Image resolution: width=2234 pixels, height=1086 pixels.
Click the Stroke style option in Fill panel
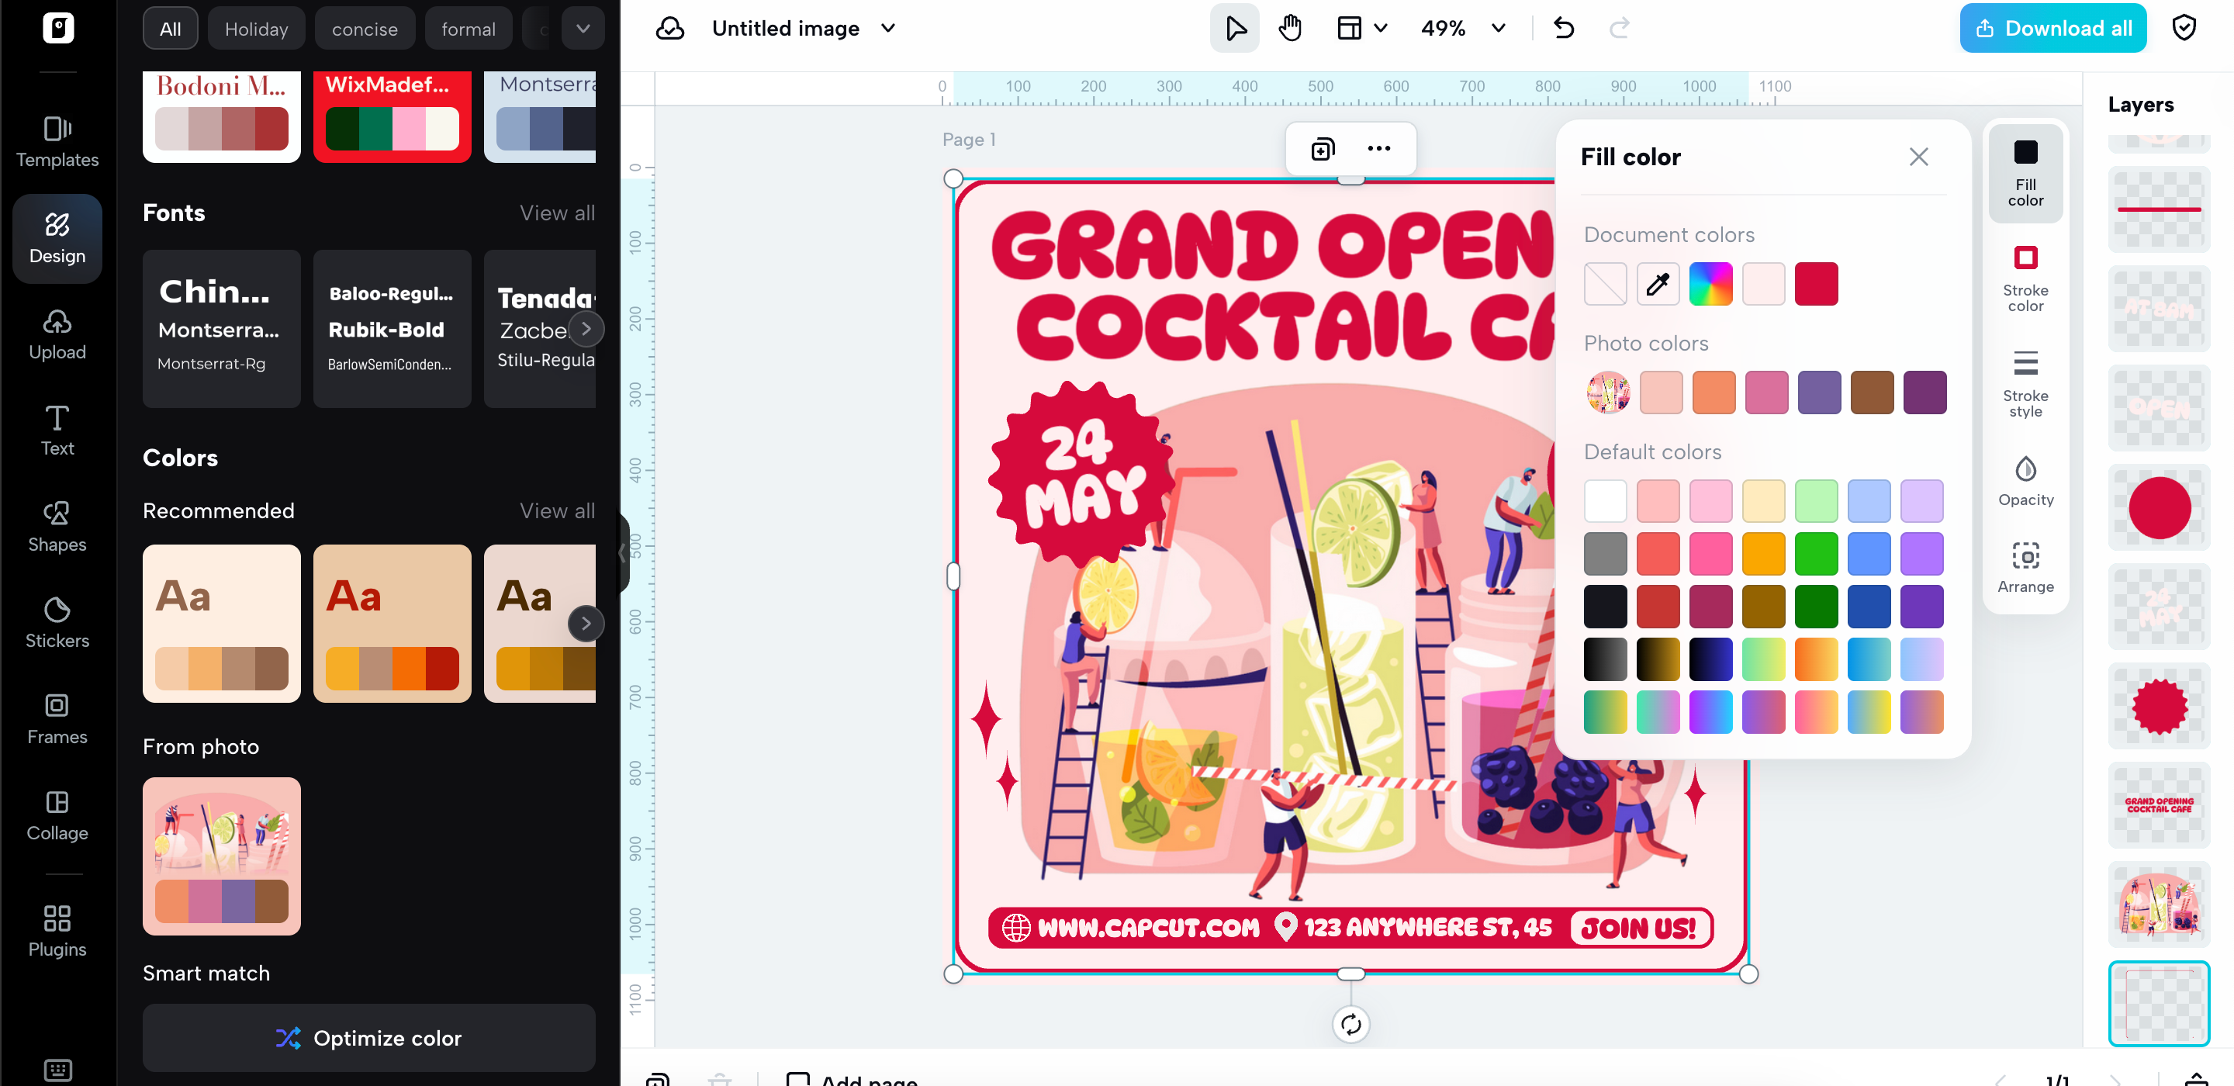point(2026,382)
